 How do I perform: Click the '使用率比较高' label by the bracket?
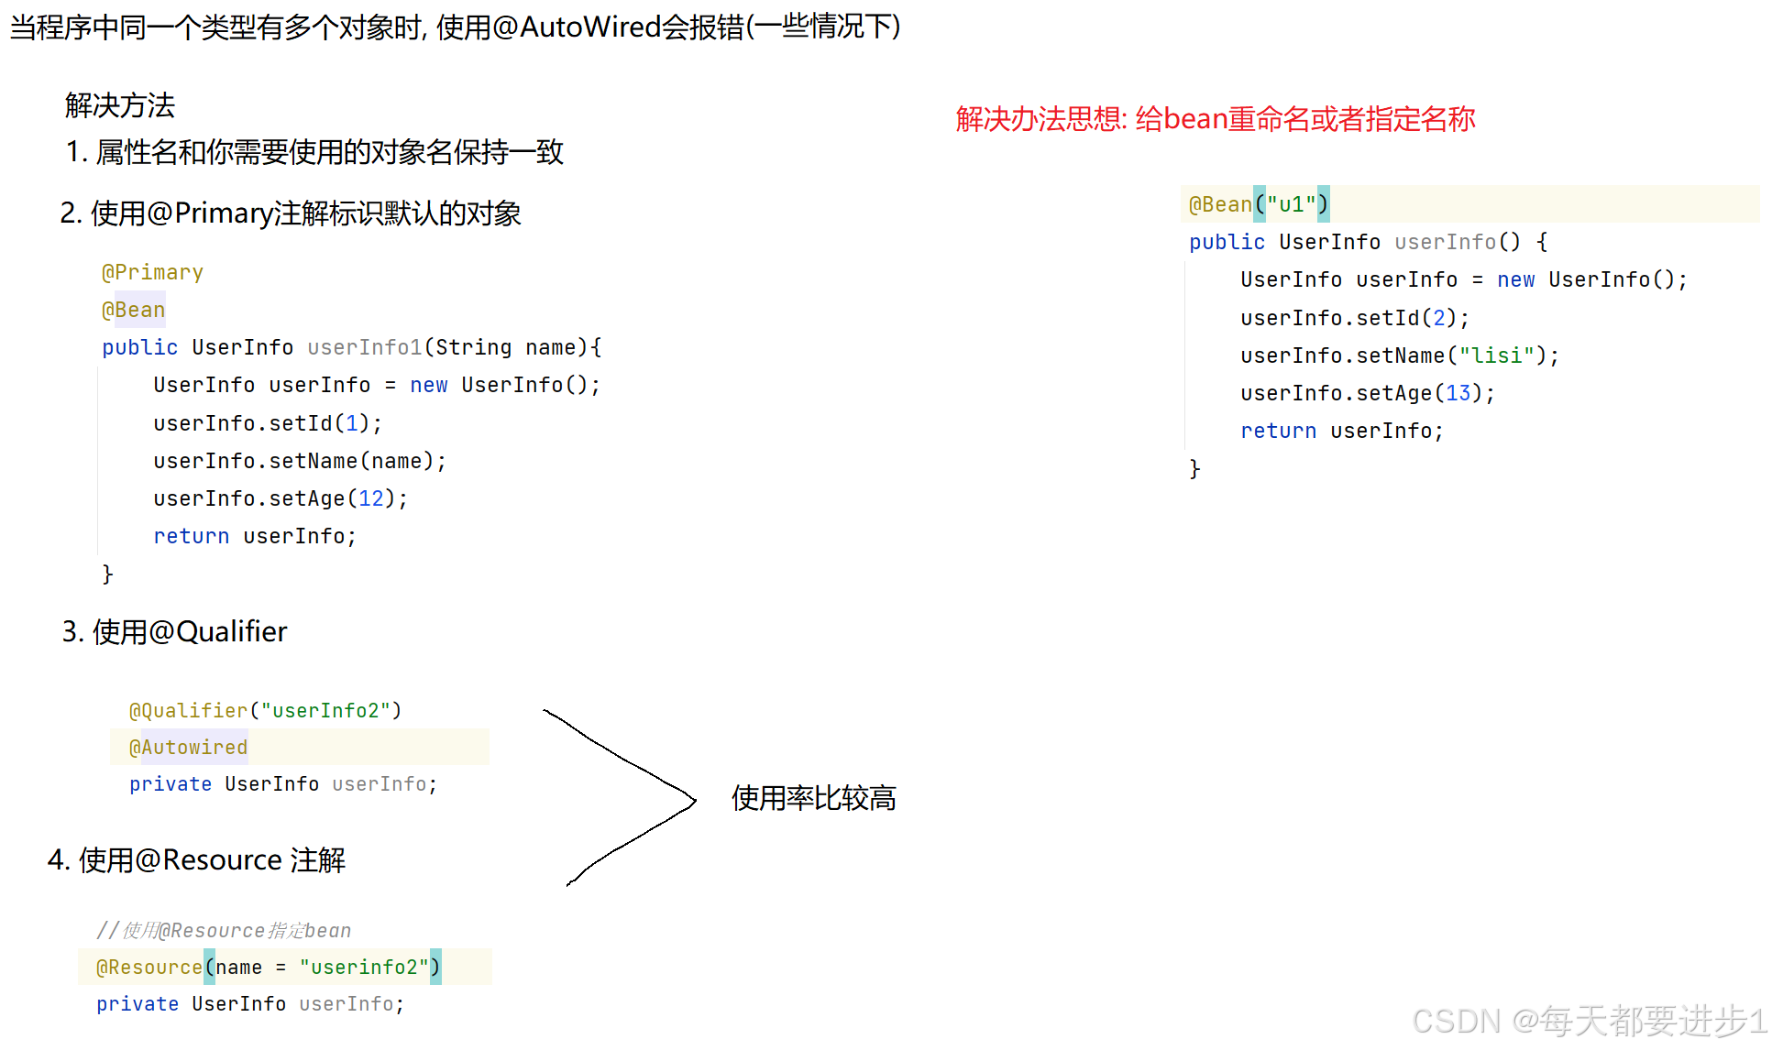pos(813,798)
